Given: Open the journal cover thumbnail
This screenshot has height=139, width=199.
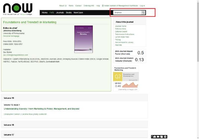Looking at the screenshot, I should (x=83, y=39).
